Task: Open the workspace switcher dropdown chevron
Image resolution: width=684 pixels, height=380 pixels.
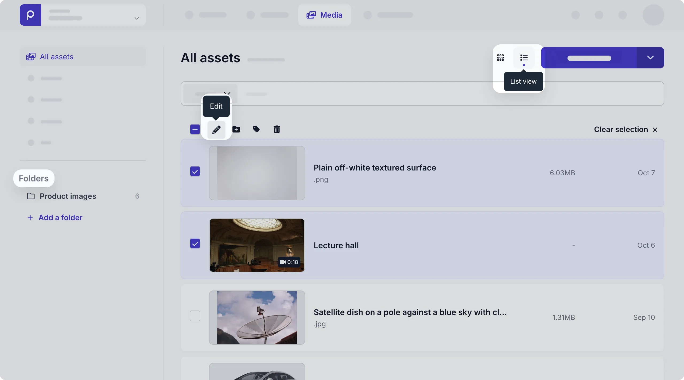Action: tap(137, 18)
